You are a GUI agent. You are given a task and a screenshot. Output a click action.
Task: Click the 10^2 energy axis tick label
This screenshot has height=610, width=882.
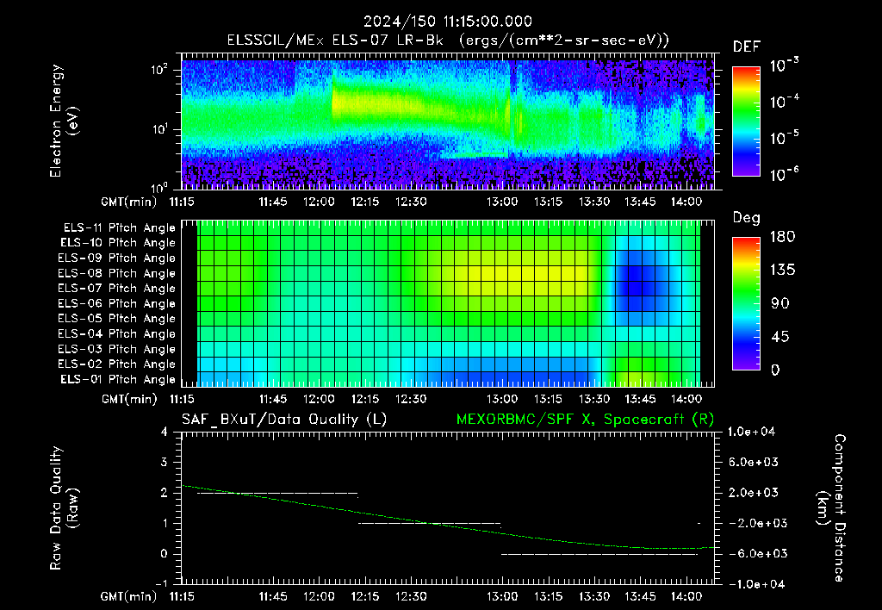[159, 70]
